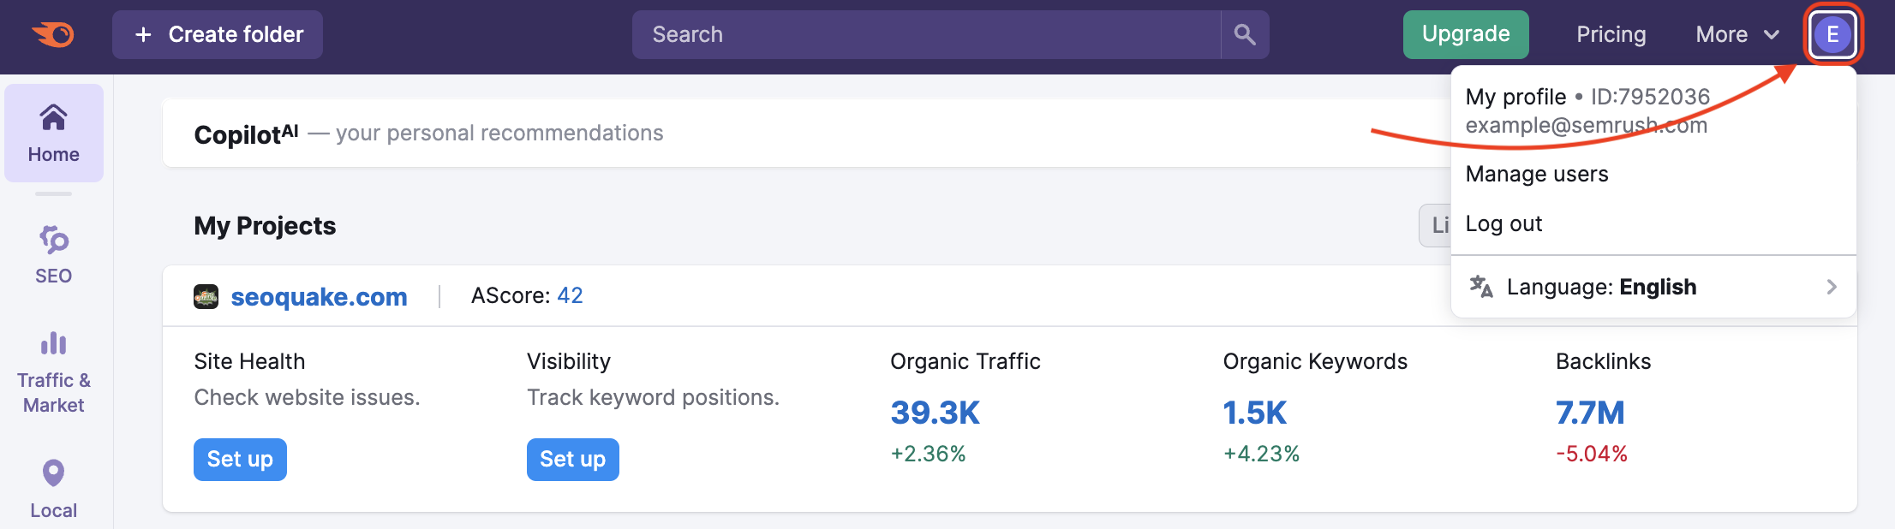
Task: Set up Visibility keyword tracking
Action: 572,460
